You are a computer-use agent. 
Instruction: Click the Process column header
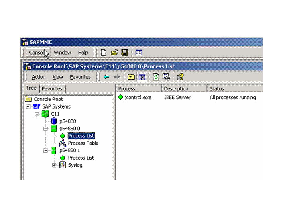(138, 89)
